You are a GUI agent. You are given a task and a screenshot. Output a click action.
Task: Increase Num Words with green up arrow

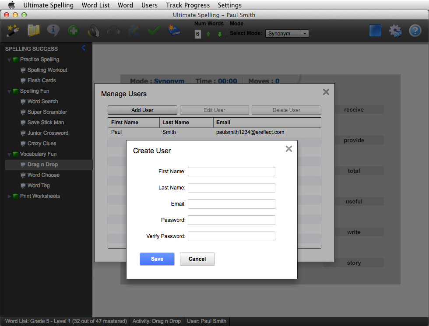208,34
